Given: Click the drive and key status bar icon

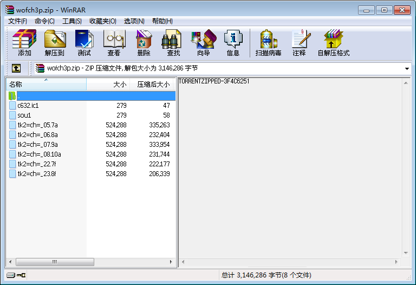Looking at the screenshot, I should point(16,275).
